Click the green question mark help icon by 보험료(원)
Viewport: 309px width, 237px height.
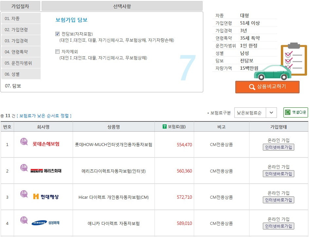click(165, 126)
